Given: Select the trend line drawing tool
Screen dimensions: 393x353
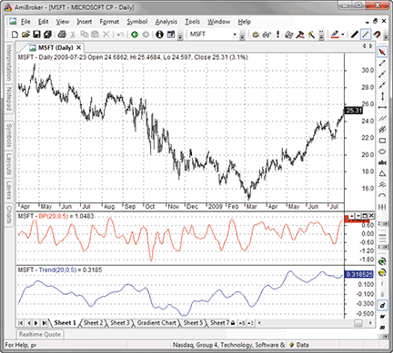Looking at the screenshot, I should pyautogui.click(x=382, y=64).
